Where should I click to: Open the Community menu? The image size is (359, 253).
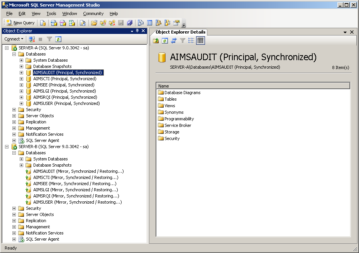93,13
